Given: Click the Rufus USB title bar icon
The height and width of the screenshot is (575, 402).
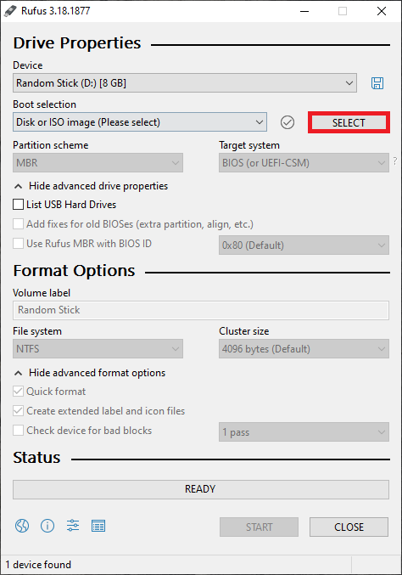Looking at the screenshot, I should [10, 11].
